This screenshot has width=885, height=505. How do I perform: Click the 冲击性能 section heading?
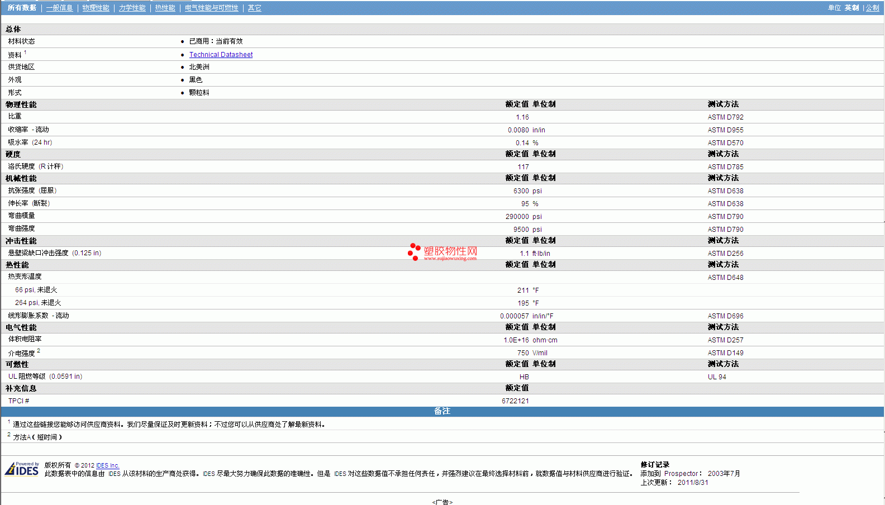(21, 241)
